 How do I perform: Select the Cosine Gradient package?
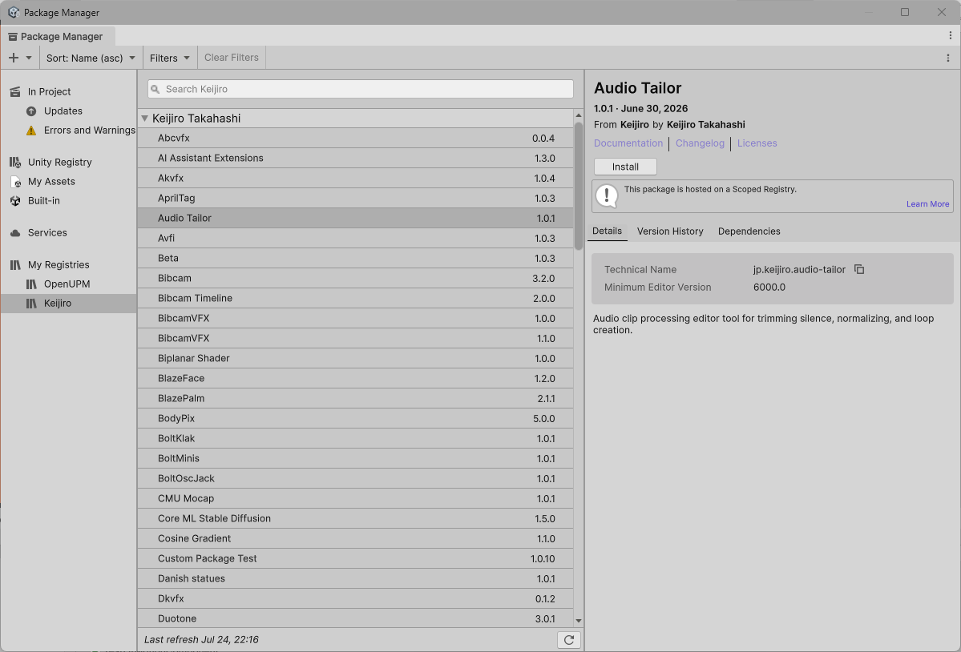356,538
